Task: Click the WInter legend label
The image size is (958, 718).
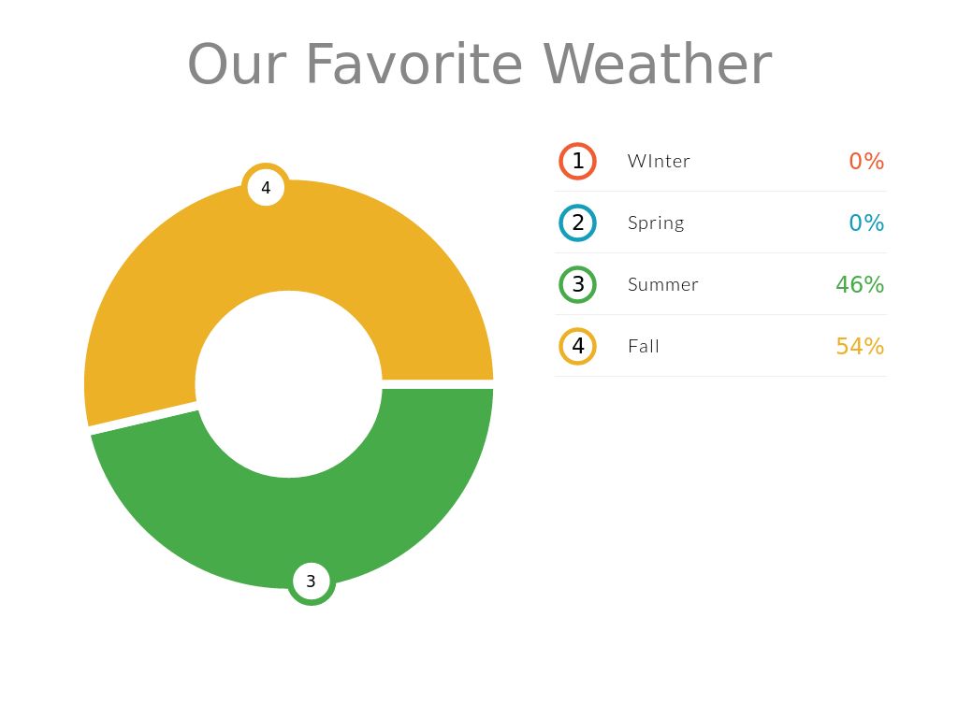Action: pos(659,161)
